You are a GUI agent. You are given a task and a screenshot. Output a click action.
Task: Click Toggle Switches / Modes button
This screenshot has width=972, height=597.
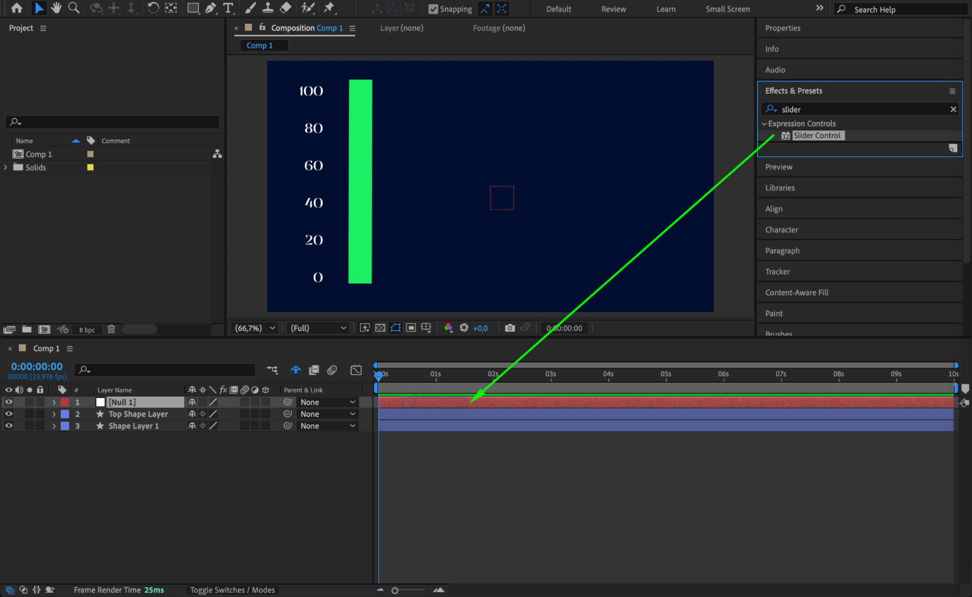[x=232, y=590]
